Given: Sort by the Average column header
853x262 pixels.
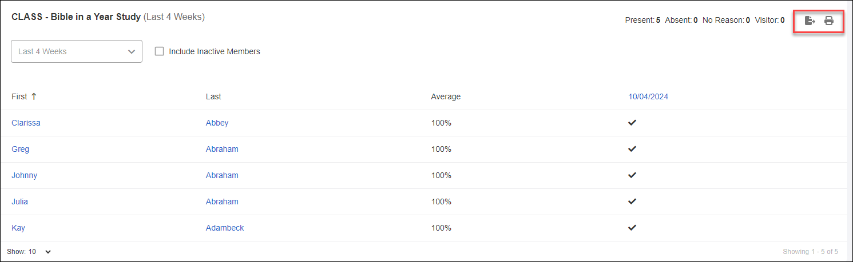Looking at the screenshot, I should 446,96.
